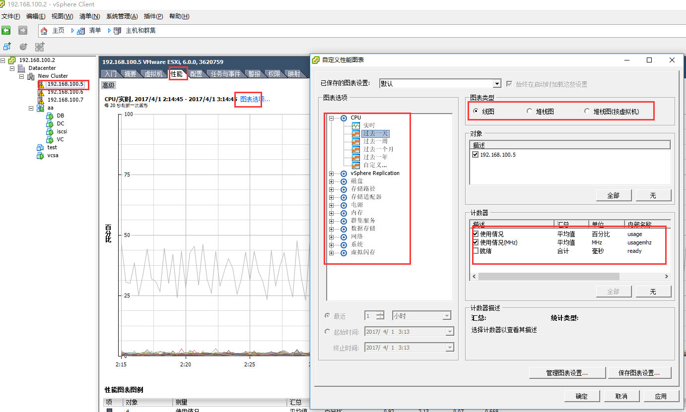This screenshot has height=412, width=686.
Task: Select the 最近 time range radio button
Action: (327, 316)
